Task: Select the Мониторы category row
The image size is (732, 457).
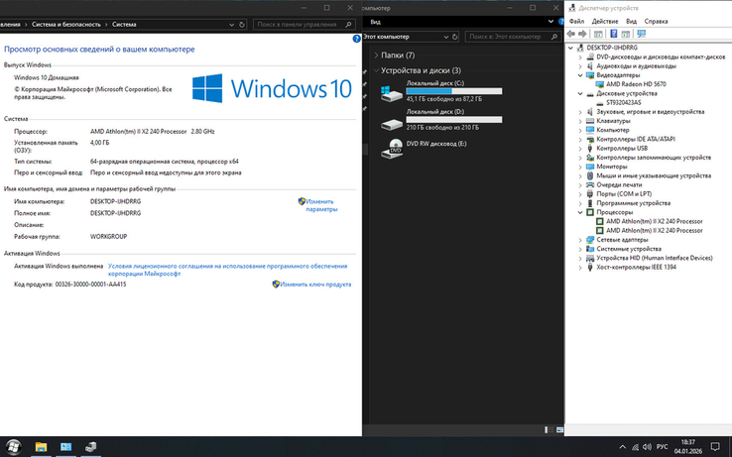Action: pyautogui.click(x=612, y=167)
